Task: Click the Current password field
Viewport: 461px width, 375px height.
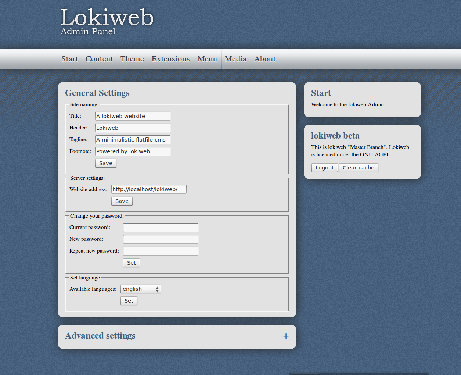Action: pos(160,227)
